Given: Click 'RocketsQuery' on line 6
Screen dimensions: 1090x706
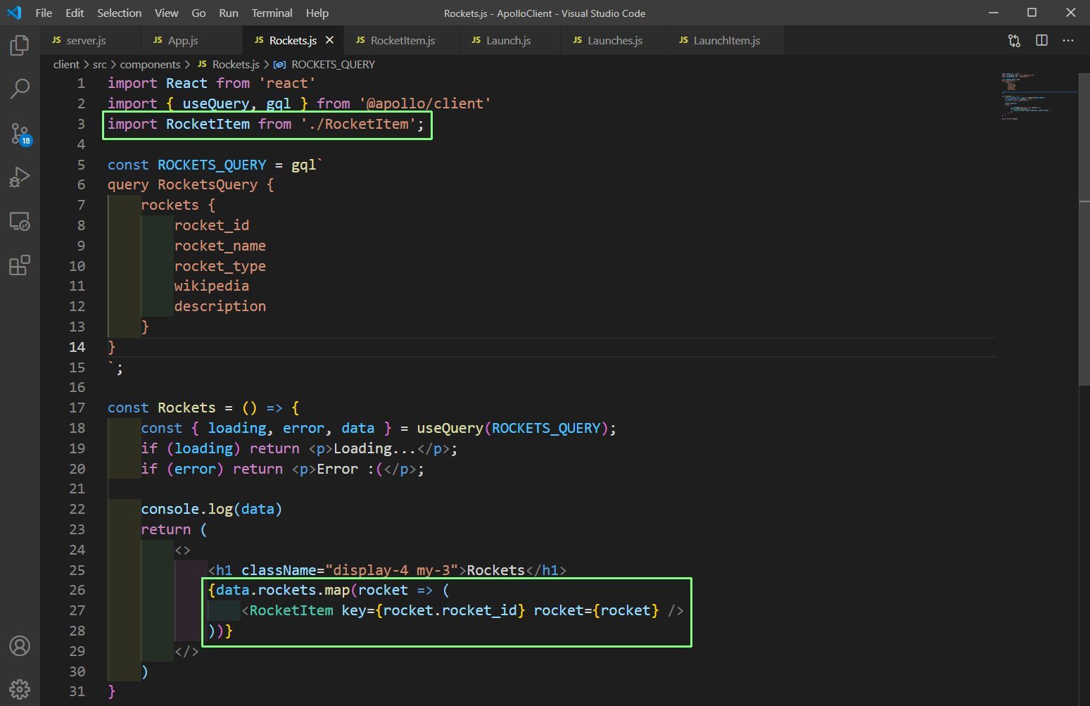Looking at the screenshot, I should tap(208, 184).
